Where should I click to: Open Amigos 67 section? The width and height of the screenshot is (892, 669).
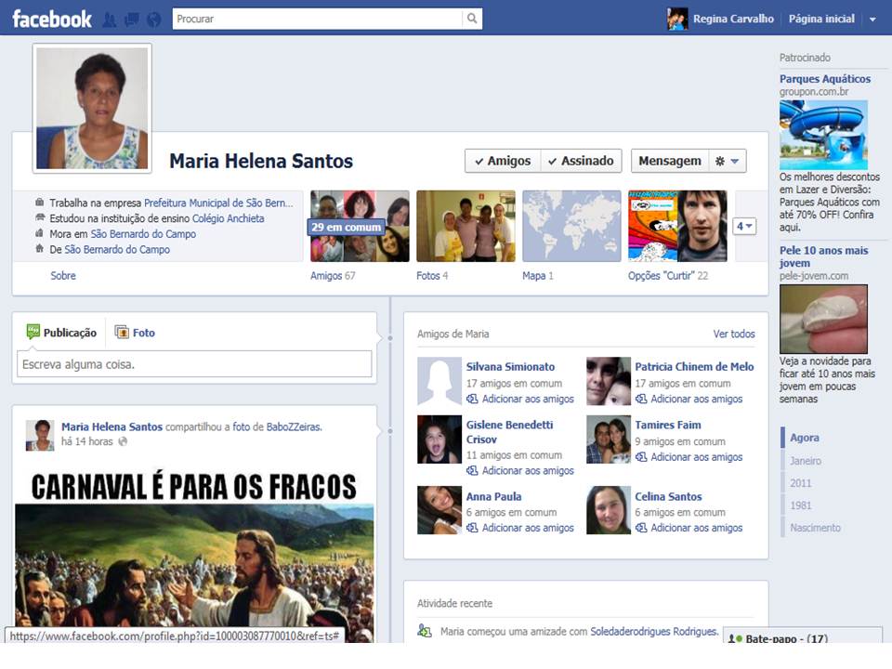(333, 275)
